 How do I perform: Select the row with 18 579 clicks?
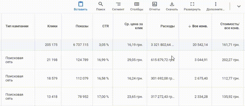122,78
